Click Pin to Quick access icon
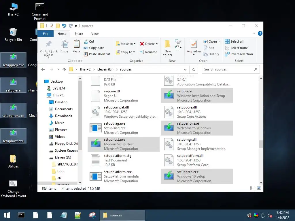Screen dimensions: 295x221 pos(49,44)
